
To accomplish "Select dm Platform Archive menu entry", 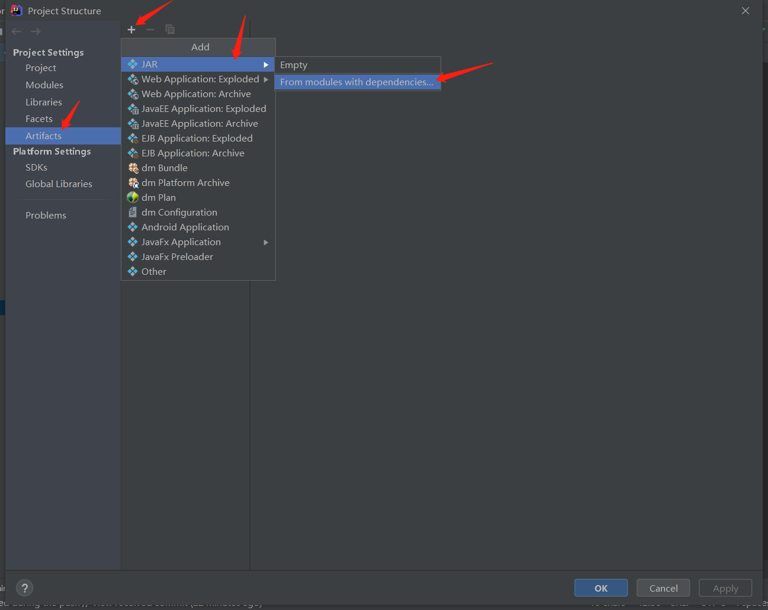I will (198, 182).
